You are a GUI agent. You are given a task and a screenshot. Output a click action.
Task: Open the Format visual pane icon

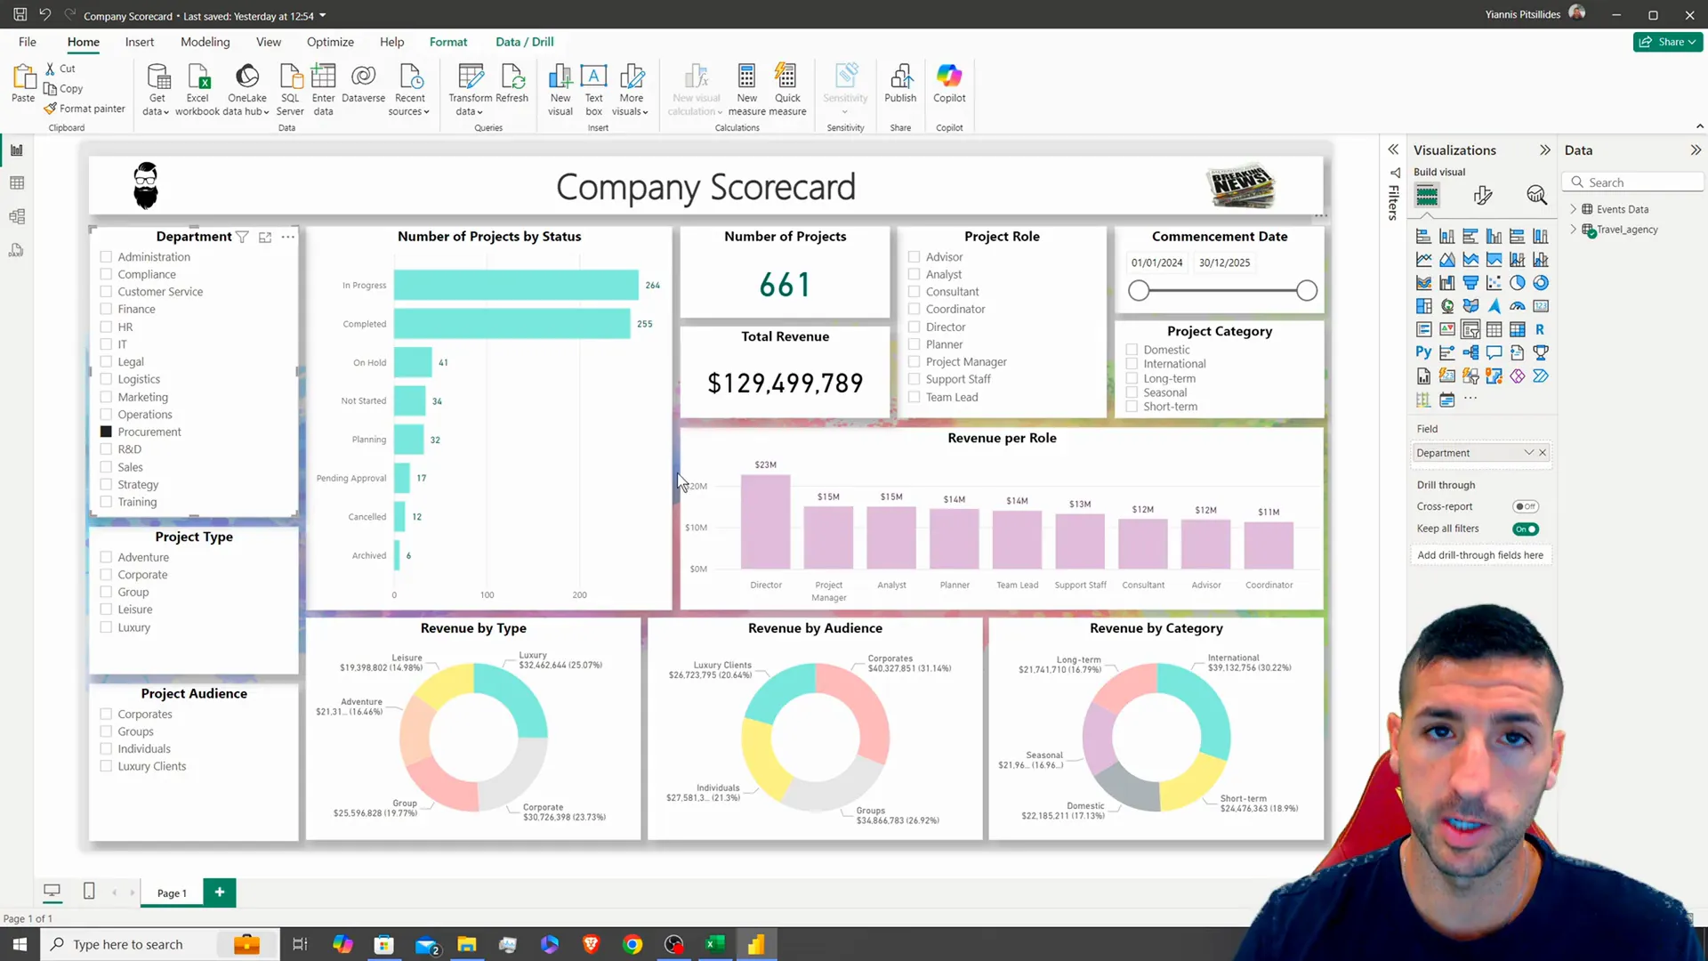[x=1482, y=196]
